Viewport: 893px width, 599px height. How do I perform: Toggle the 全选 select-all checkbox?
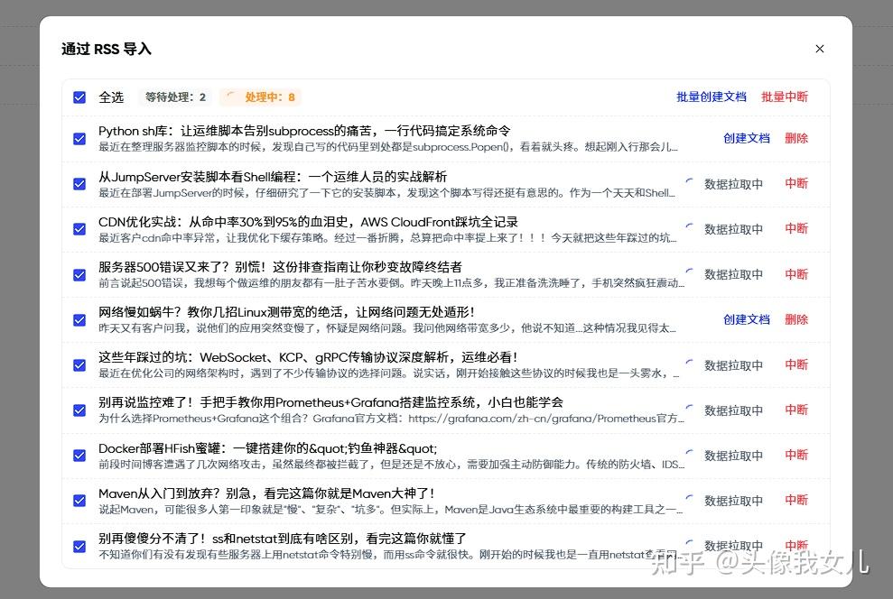point(79,97)
